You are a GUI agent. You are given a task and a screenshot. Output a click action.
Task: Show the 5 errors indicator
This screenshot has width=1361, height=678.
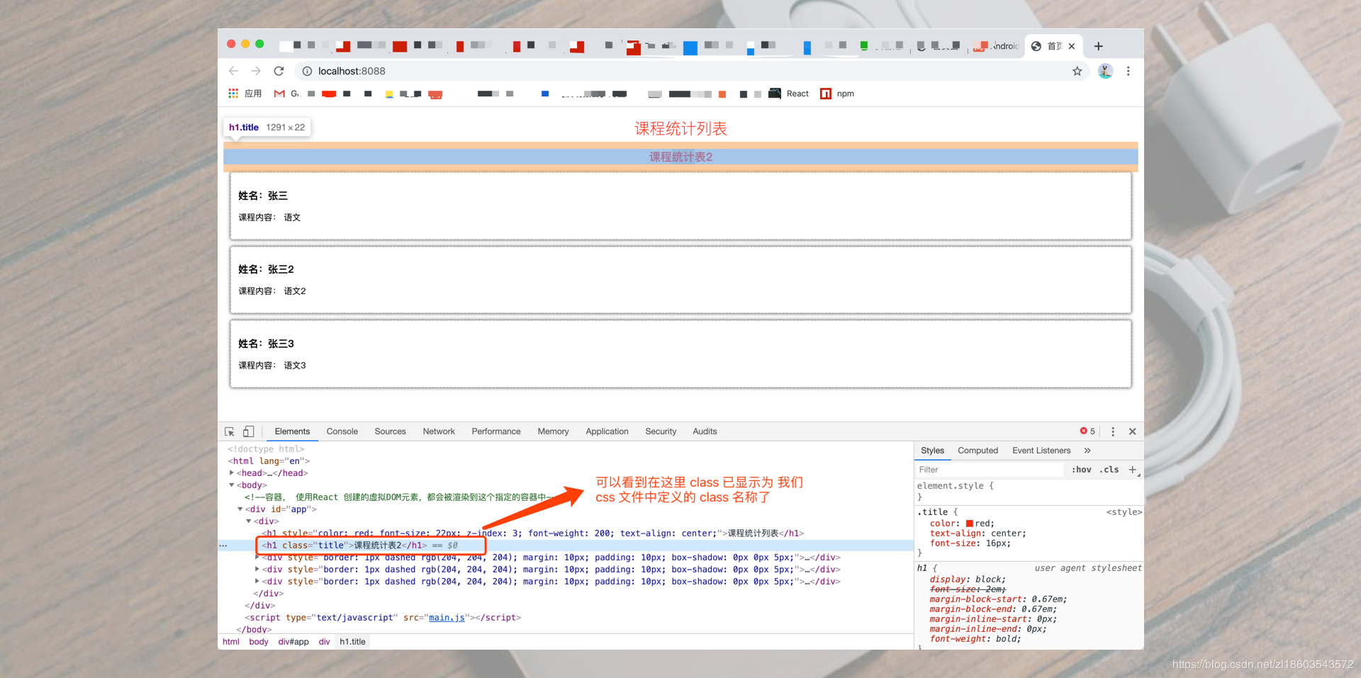point(1087,431)
